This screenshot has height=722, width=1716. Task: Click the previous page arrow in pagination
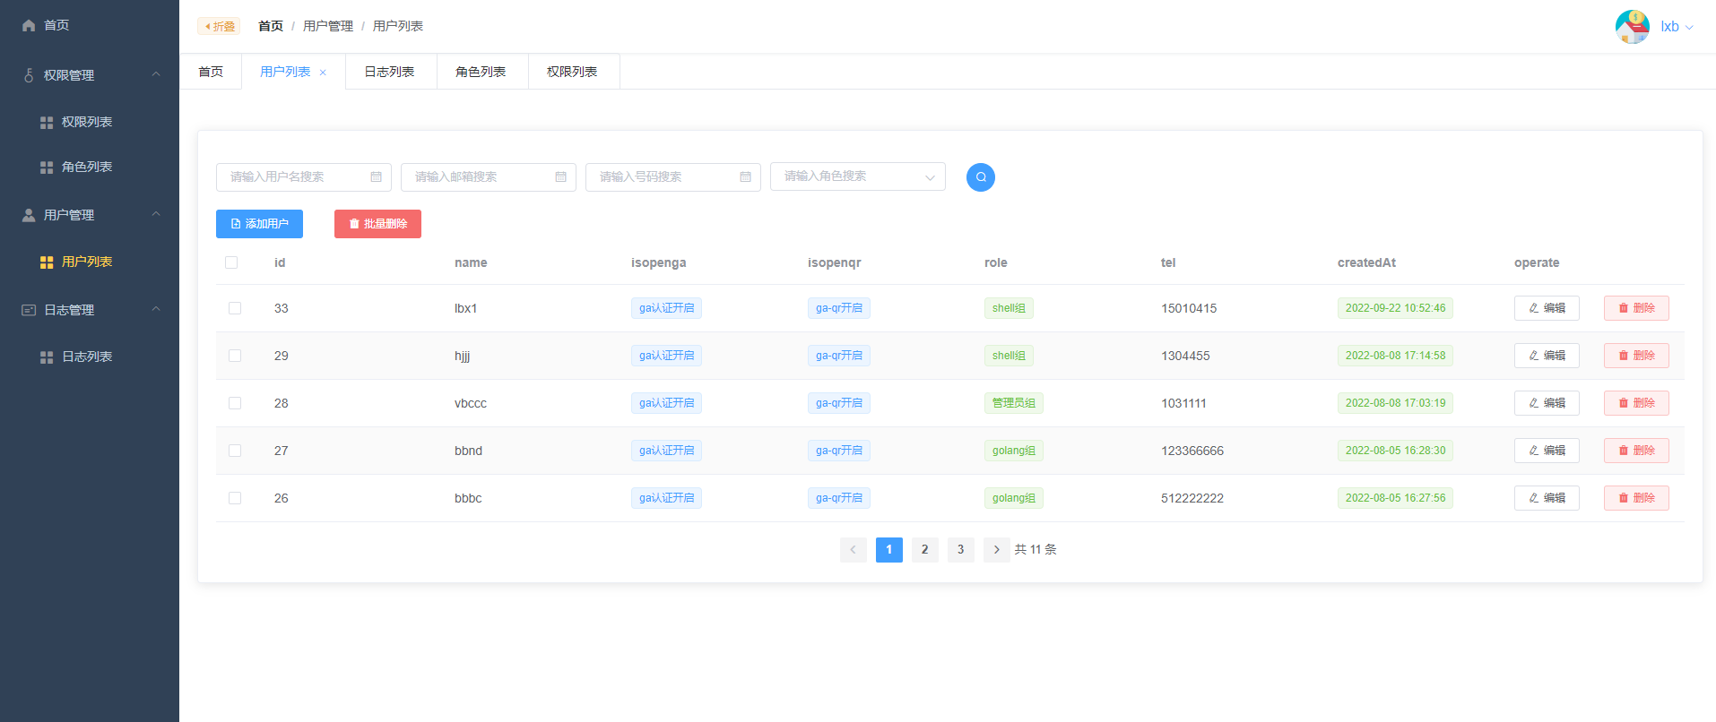point(853,550)
